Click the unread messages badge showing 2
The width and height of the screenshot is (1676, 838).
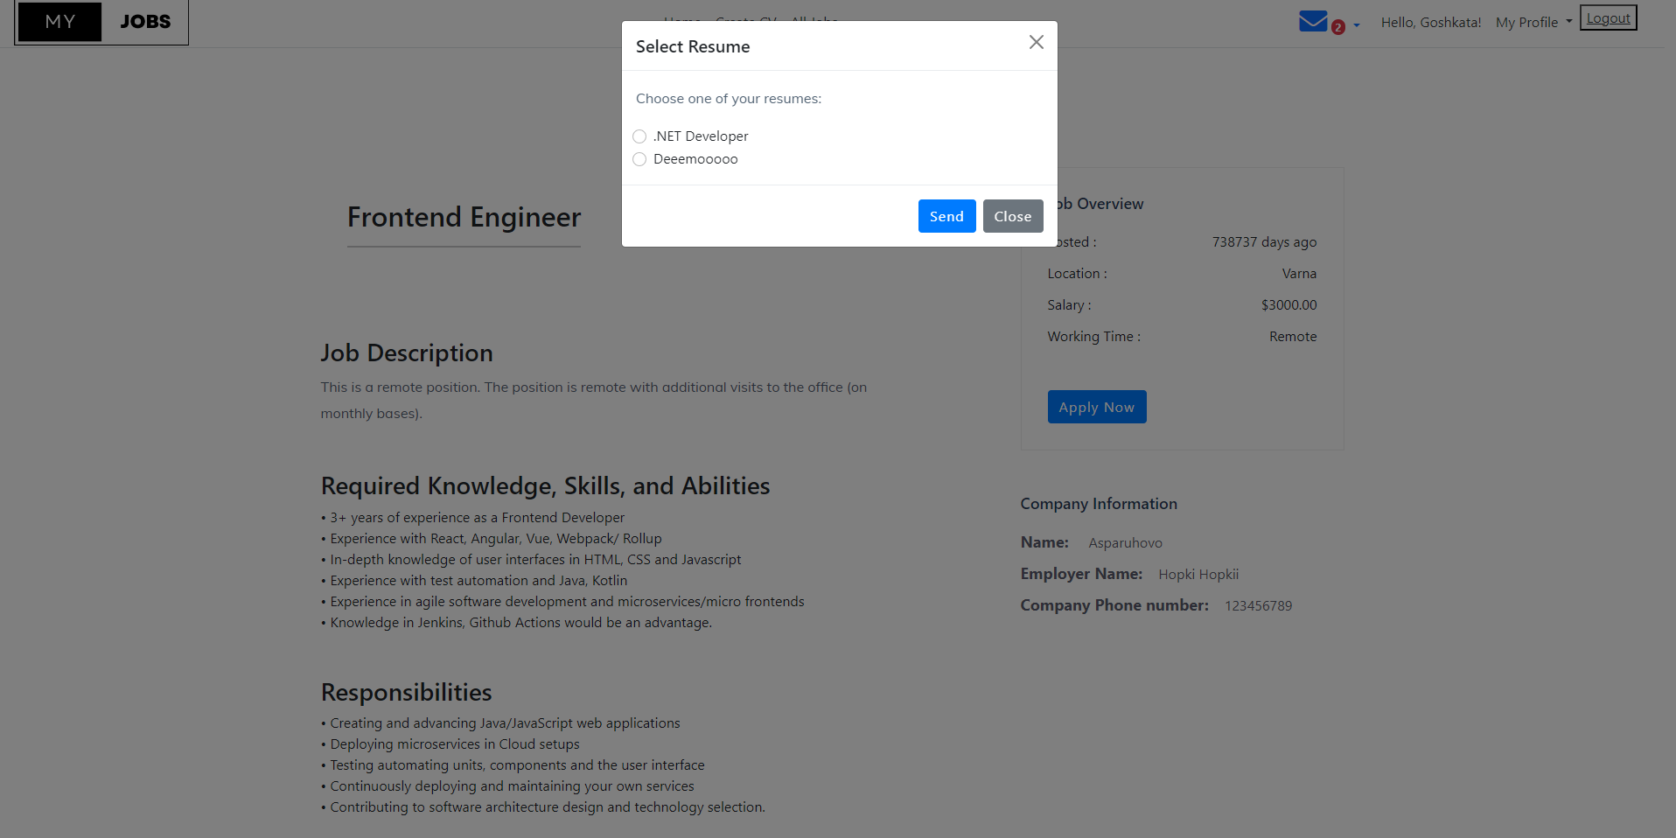coord(1337,28)
